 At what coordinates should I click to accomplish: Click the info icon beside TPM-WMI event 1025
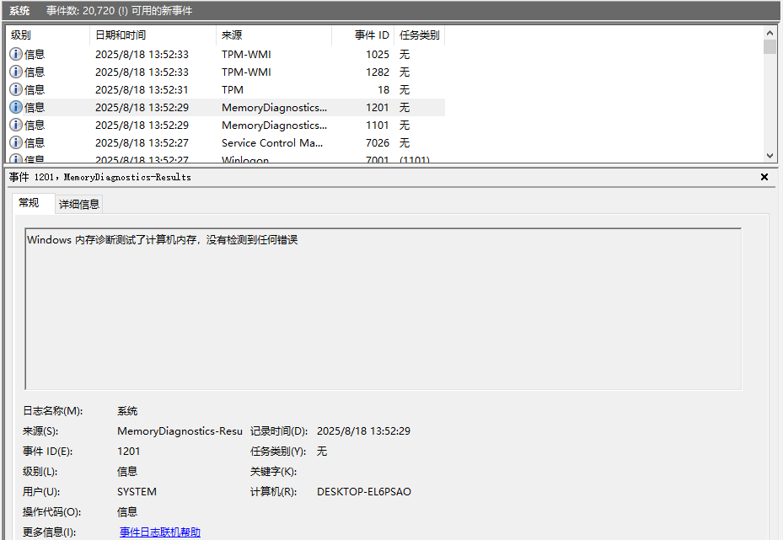coord(17,54)
